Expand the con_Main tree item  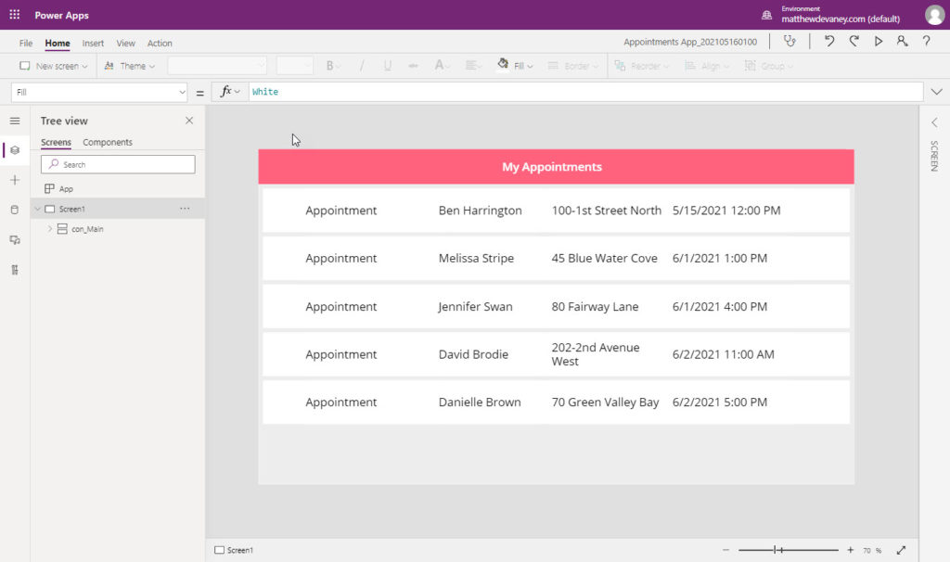click(x=48, y=228)
